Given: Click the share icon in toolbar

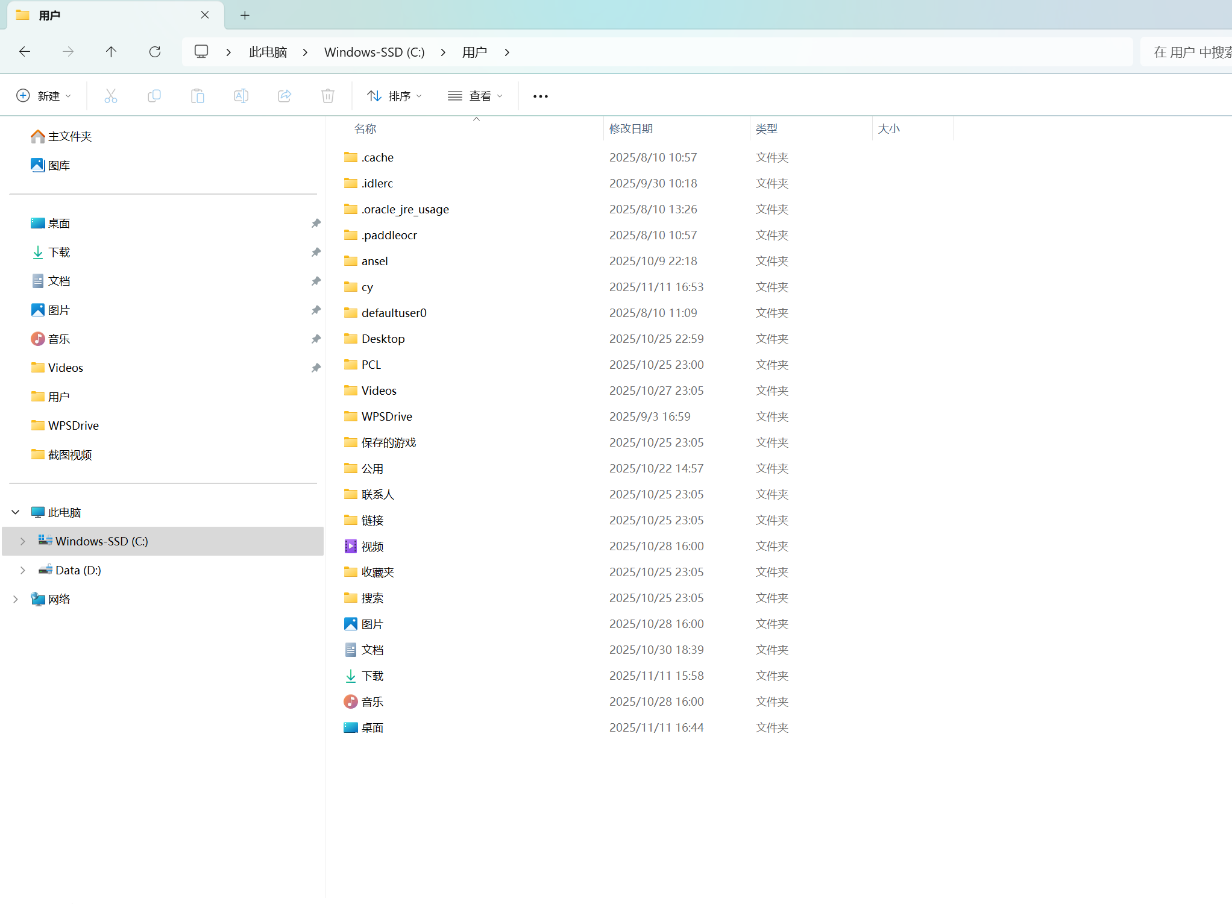Looking at the screenshot, I should [284, 96].
